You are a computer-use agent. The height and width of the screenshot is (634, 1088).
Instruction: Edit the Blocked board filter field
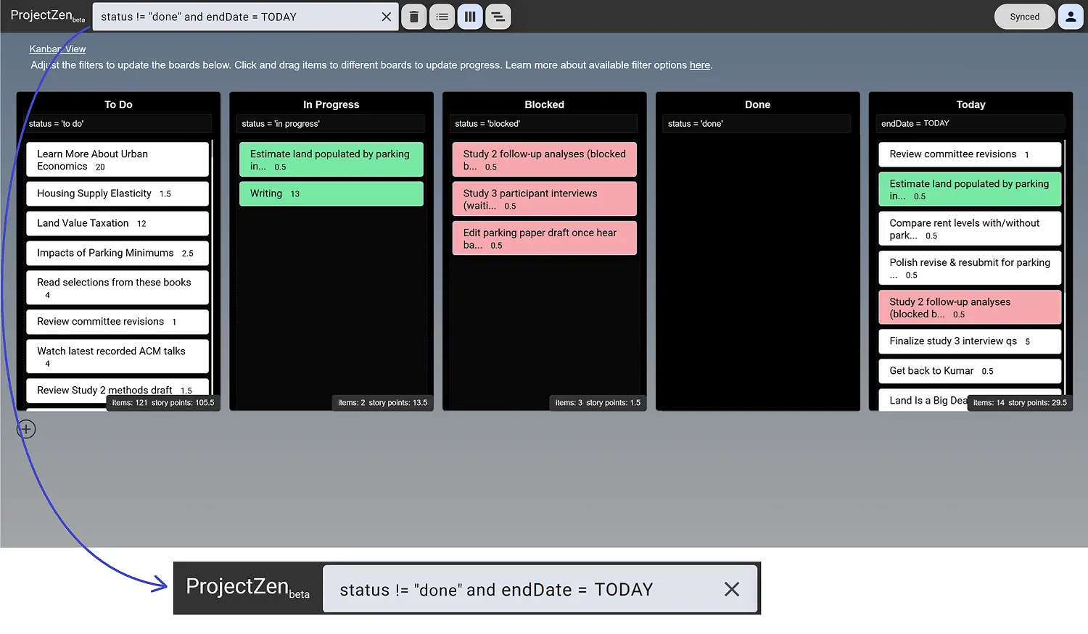[x=544, y=124]
